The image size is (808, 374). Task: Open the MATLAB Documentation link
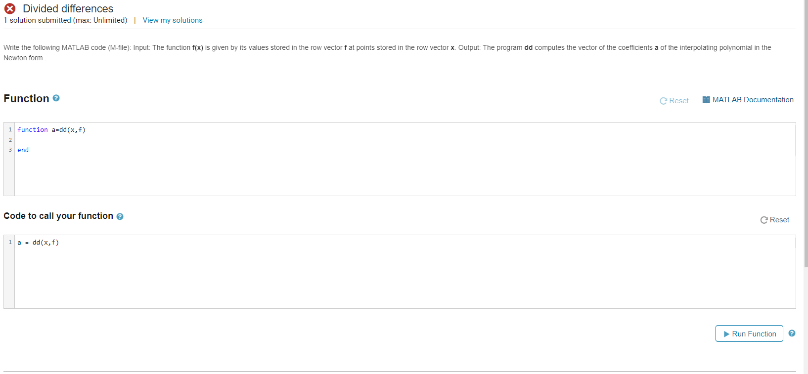[x=753, y=99]
